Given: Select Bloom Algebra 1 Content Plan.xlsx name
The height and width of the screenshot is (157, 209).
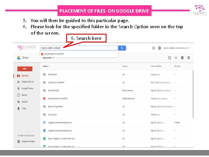Looking at the screenshot, I should point(62,139).
